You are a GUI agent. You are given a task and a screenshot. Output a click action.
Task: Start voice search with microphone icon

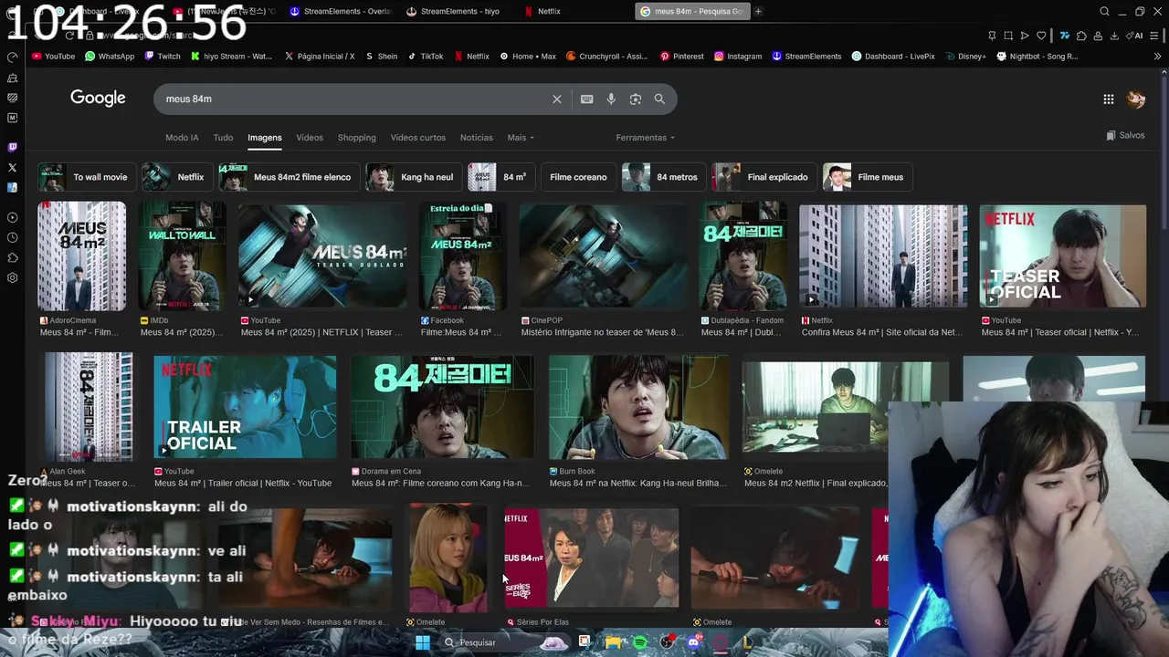611,99
